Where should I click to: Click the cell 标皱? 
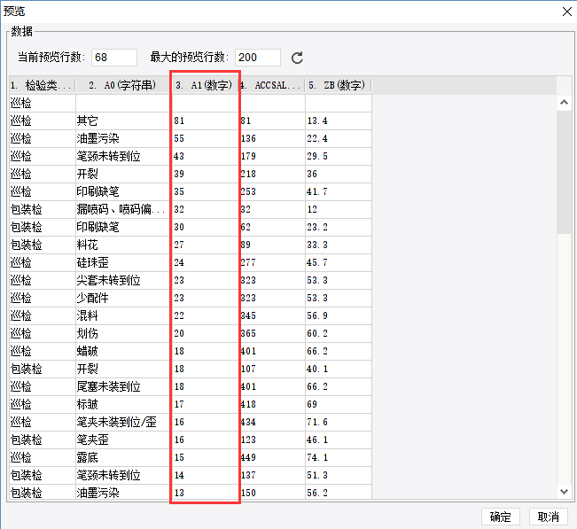click(123, 404)
